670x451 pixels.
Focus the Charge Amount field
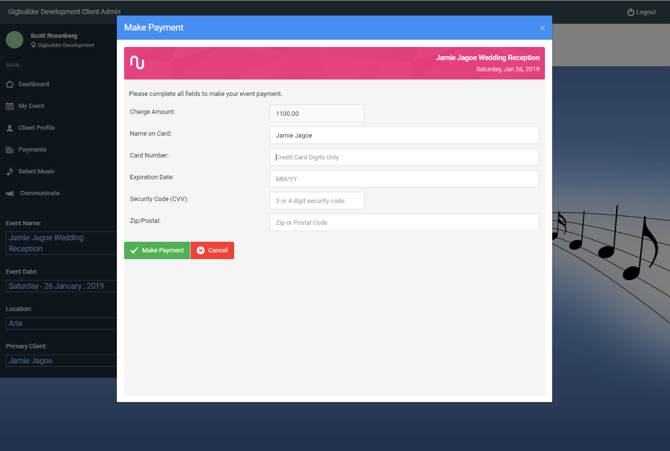pos(317,113)
